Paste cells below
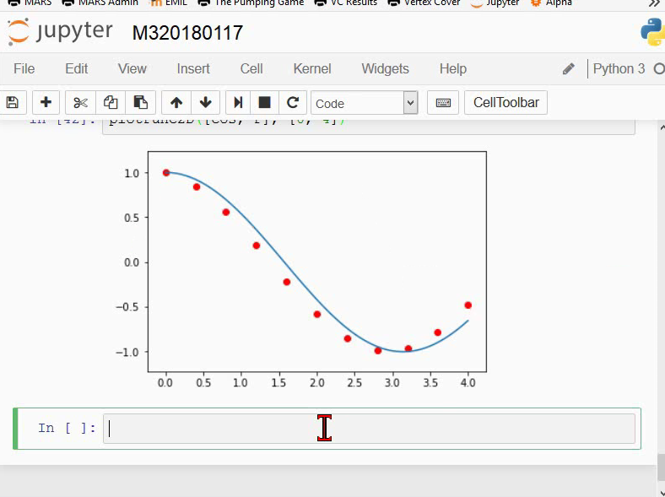The image size is (665, 497). tap(140, 103)
